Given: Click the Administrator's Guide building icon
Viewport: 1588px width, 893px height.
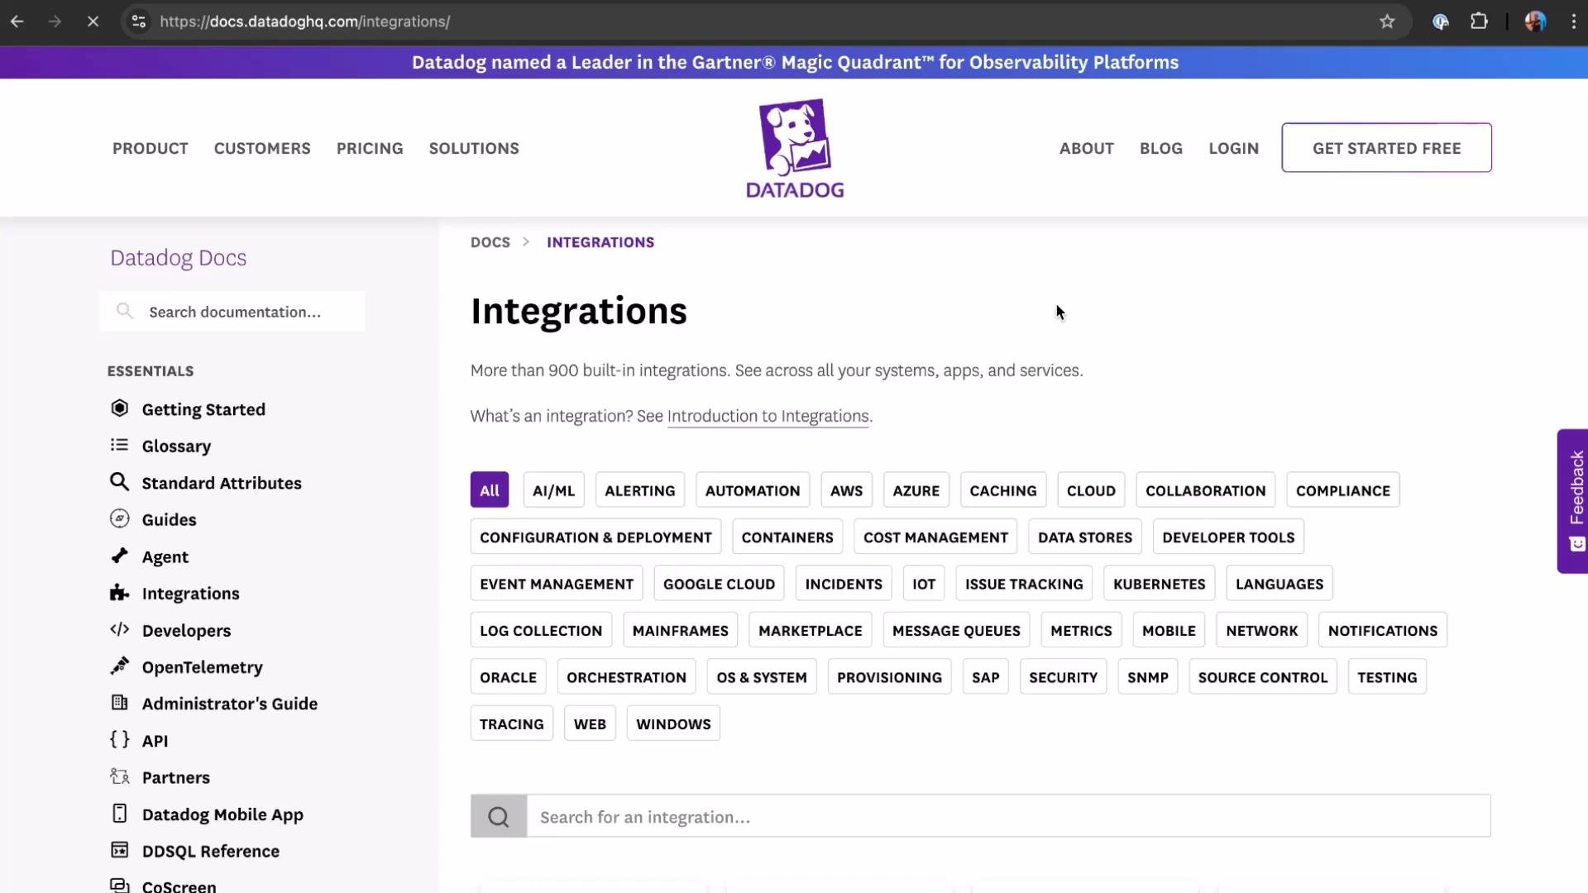Looking at the screenshot, I should coord(119,703).
